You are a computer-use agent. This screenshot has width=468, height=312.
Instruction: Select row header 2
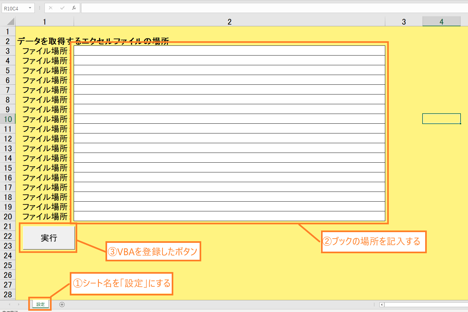(x=7, y=41)
